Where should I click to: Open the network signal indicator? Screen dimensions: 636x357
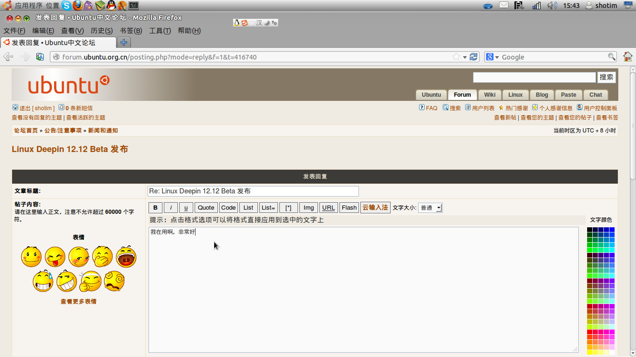tap(536, 6)
